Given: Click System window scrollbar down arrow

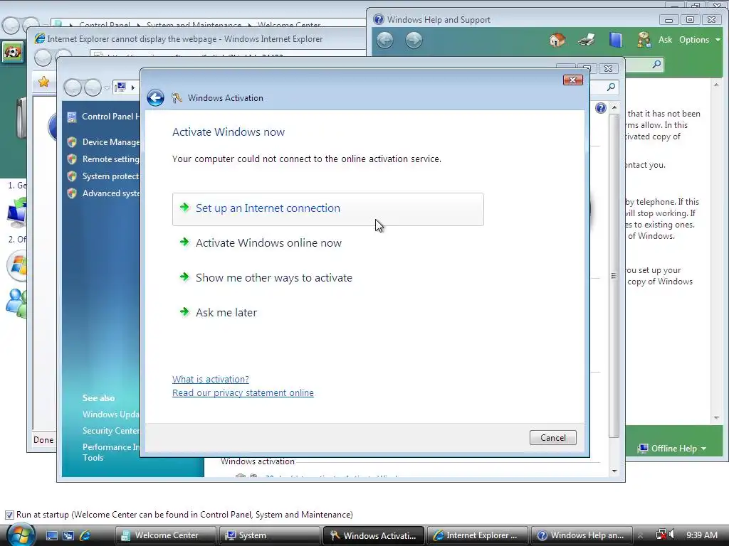Looking at the screenshot, I should coord(614,471).
